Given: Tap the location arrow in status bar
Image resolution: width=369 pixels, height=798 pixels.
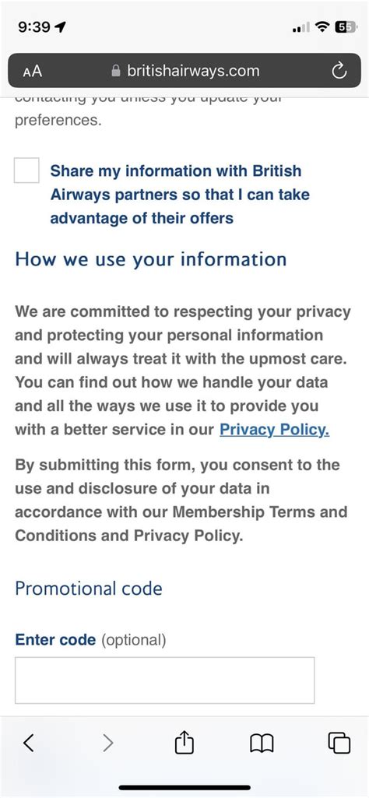Looking at the screenshot, I should (60, 27).
